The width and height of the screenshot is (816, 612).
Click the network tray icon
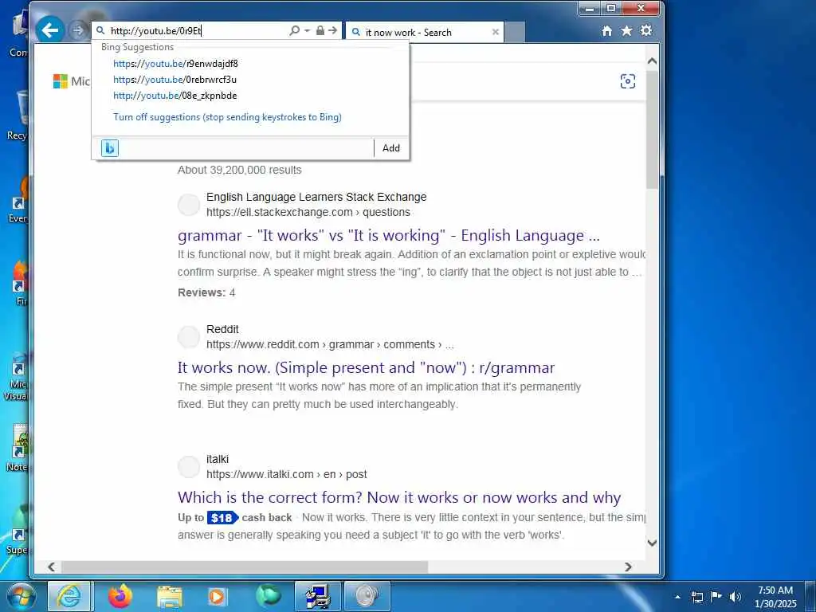[697, 597]
